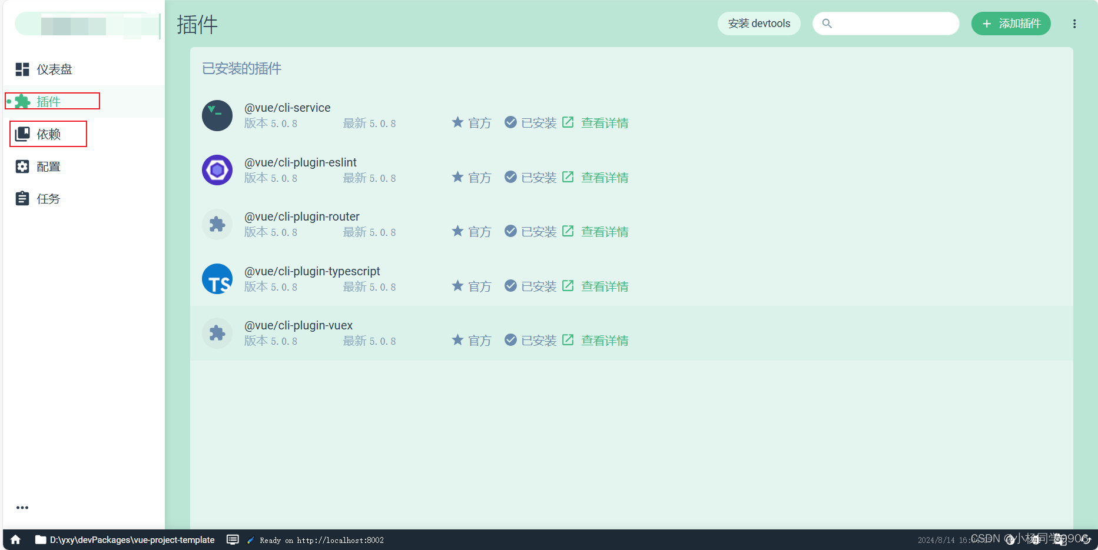Click the puzzle icon for @vue/cli-plugin-vuex
Image resolution: width=1098 pixels, height=550 pixels.
click(217, 333)
